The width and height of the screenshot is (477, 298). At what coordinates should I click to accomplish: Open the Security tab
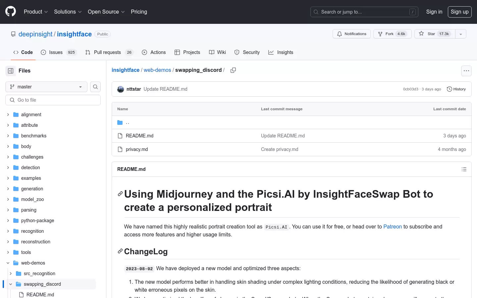coord(247,52)
